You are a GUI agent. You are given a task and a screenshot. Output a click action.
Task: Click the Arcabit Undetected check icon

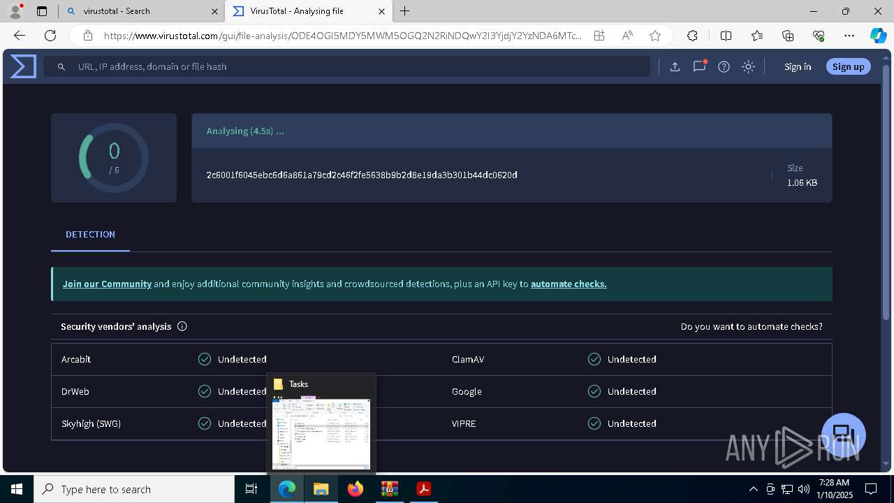click(x=205, y=359)
